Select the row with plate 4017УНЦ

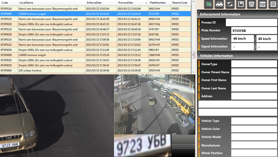[95, 24]
